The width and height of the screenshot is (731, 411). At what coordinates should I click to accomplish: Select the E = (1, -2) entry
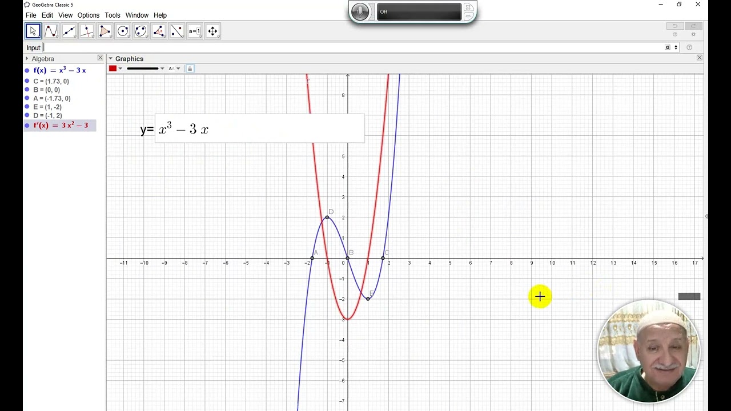[47, 107]
